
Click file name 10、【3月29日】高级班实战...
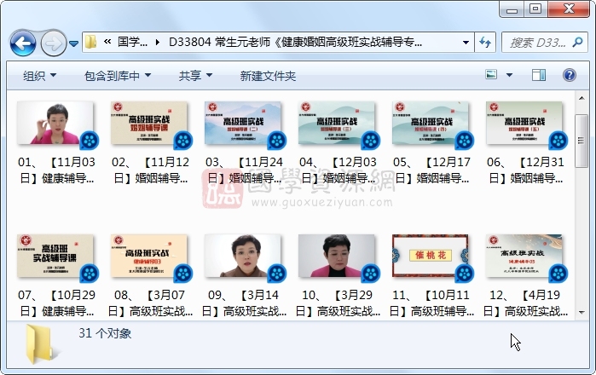338,303
